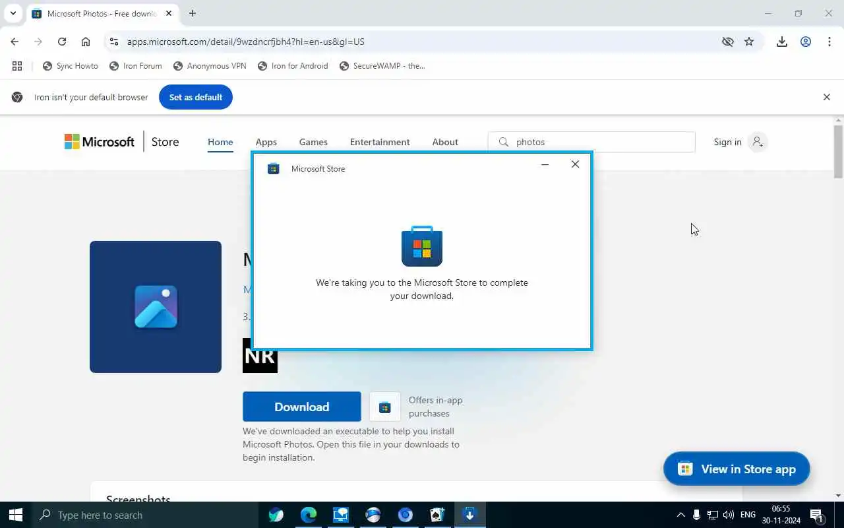Click the store search field containing photos
This screenshot has height=528, width=844.
[591, 142]
